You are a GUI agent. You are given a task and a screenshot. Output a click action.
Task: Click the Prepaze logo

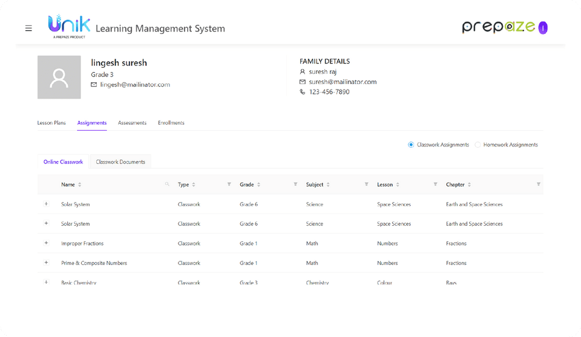[498, 27]
